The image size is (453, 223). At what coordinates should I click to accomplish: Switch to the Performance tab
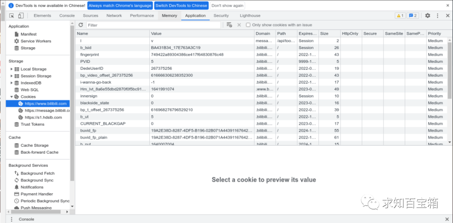[x=142, y=15]
